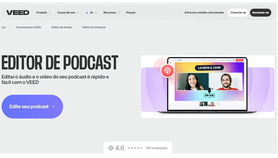Click the star rating icons

pyautogui.click(x=134, y=148)
